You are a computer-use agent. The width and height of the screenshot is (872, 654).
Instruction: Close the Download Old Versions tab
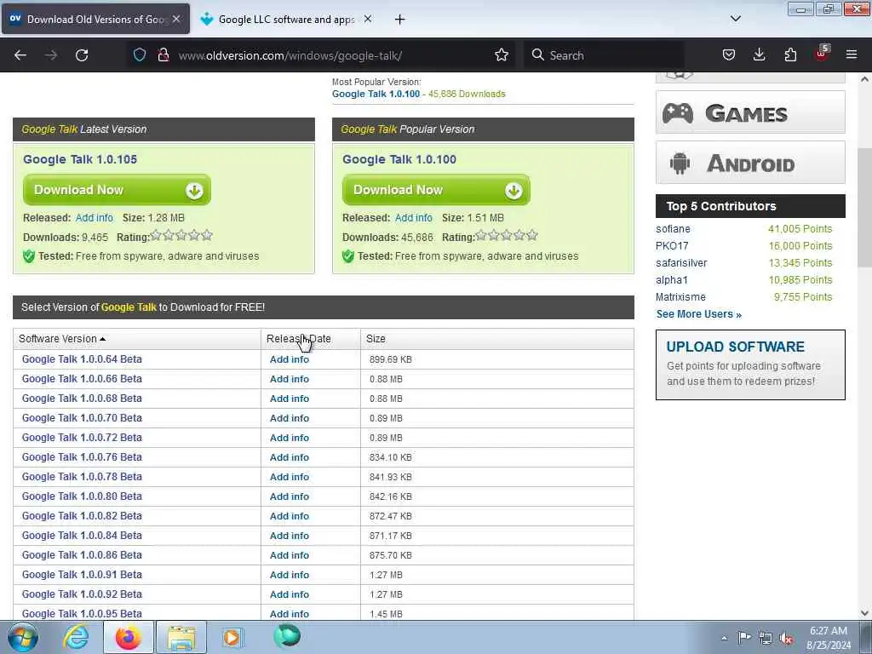[x=176, y=19]
